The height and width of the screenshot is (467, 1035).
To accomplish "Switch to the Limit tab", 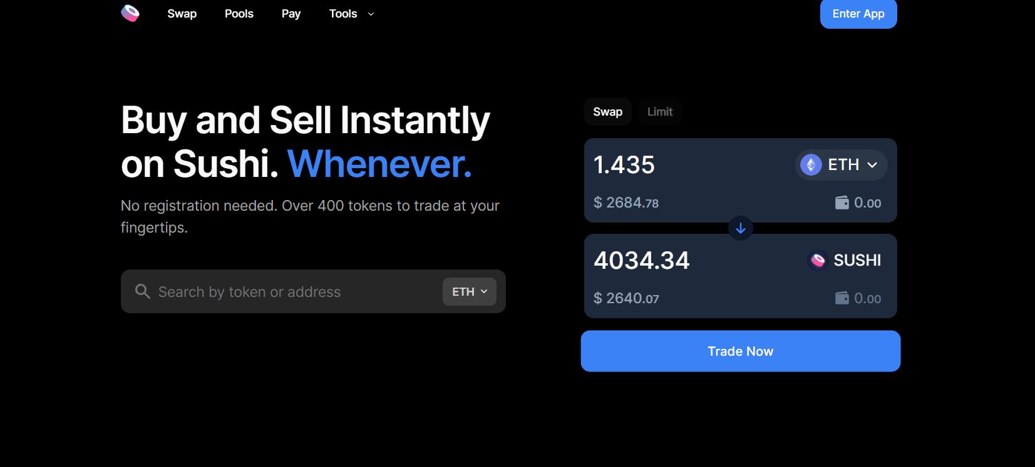I will tap(660, 112).
